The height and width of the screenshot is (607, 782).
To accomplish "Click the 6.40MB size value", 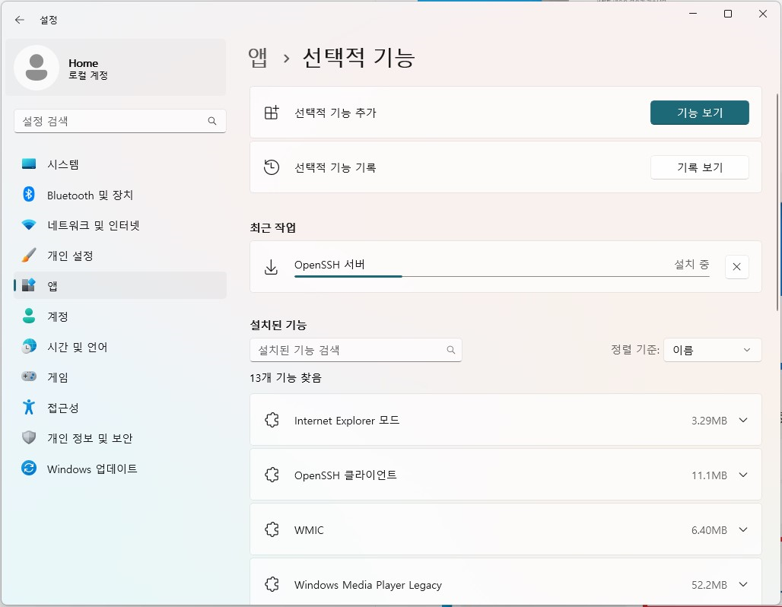I will coord(709,530).
